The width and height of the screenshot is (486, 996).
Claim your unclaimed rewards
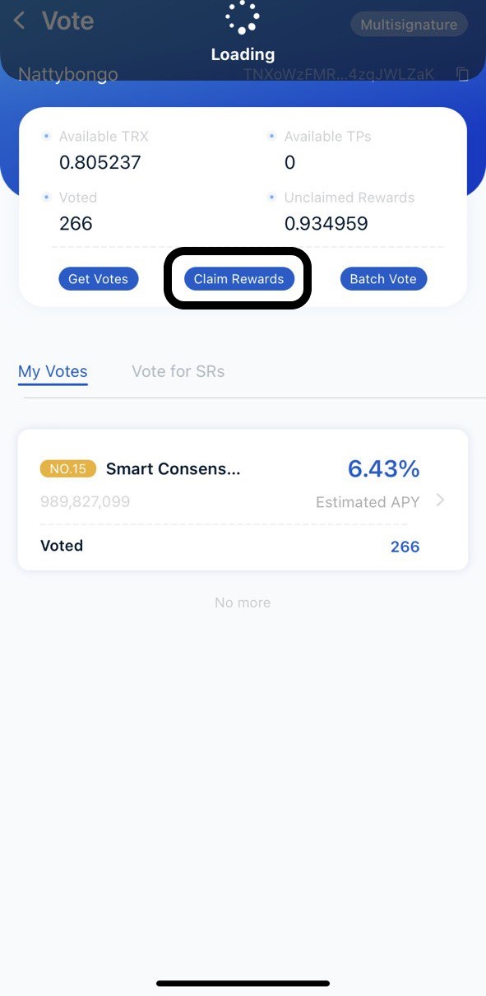click(238, 279)
